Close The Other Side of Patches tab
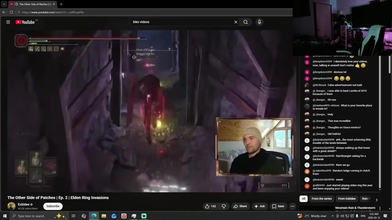Viewport: 392px width, 220px height. click(54, 4)
